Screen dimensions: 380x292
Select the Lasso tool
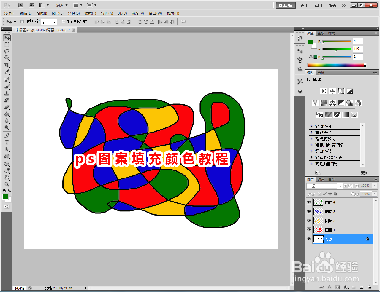7,51
